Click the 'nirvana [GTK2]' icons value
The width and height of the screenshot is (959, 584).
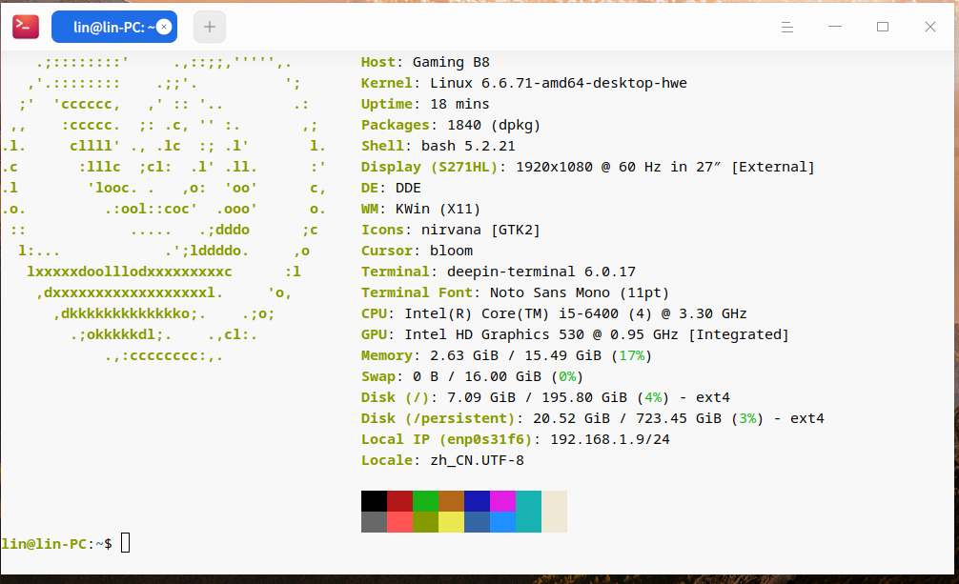pyautogui.click(x=480, y=230)
